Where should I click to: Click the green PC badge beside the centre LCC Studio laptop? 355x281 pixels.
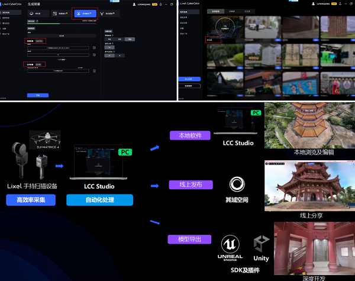pyautogui.click(x=125, y=152)
